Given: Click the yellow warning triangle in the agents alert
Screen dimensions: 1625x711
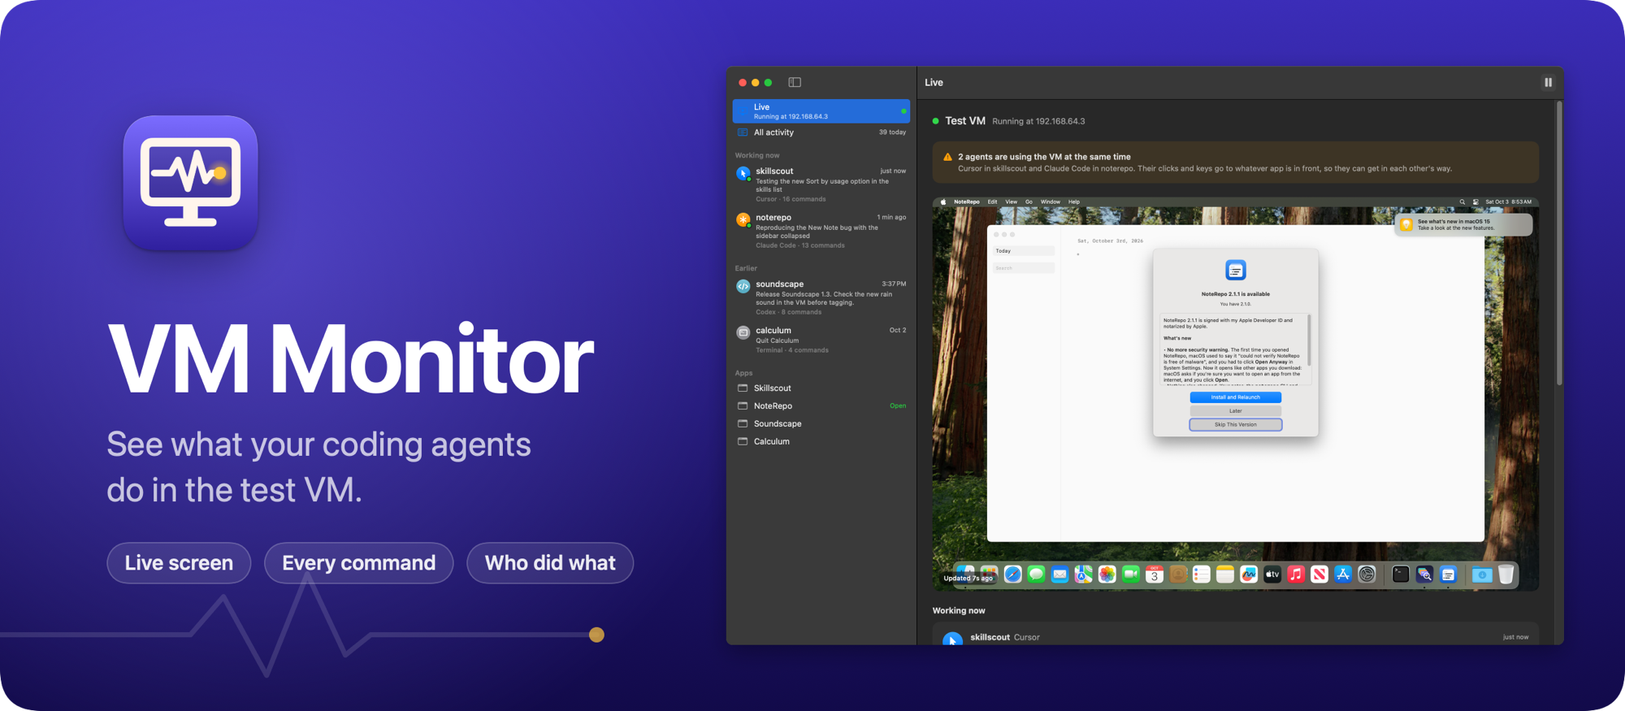Looking at the screenshot, I should tap(947, 157).
